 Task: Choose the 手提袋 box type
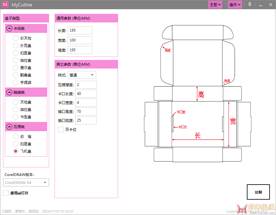(16, 82)
